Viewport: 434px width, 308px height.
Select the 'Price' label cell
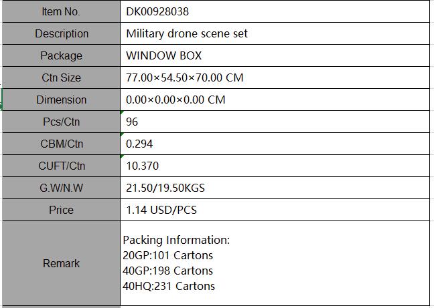(x=61, y=210)
